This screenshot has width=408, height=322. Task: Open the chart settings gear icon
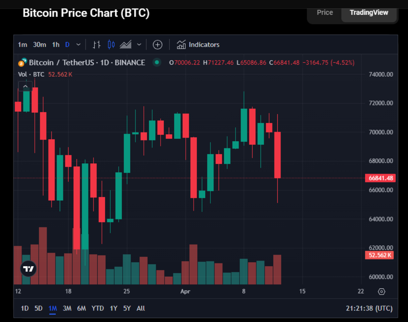point(381,292)
